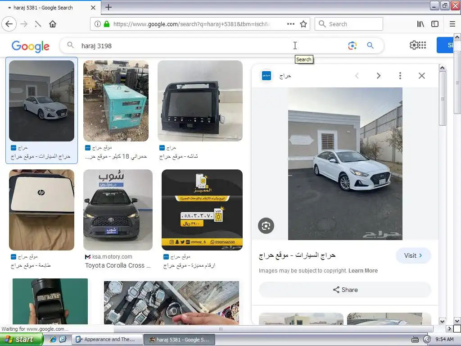Click page scrollbar down arrow
Image resolution: width=461 pixels, height=346 pixels.
(457, 321)
